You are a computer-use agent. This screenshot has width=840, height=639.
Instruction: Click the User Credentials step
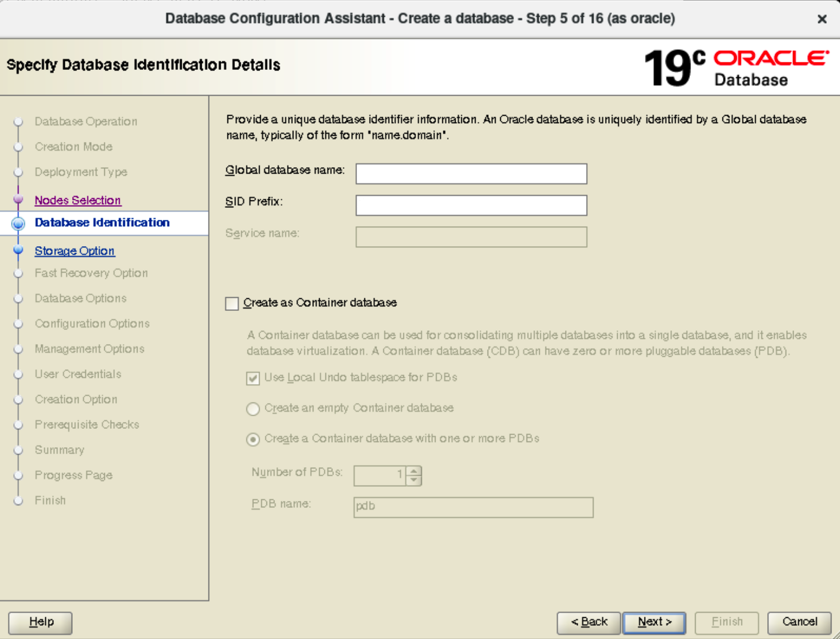78,374
